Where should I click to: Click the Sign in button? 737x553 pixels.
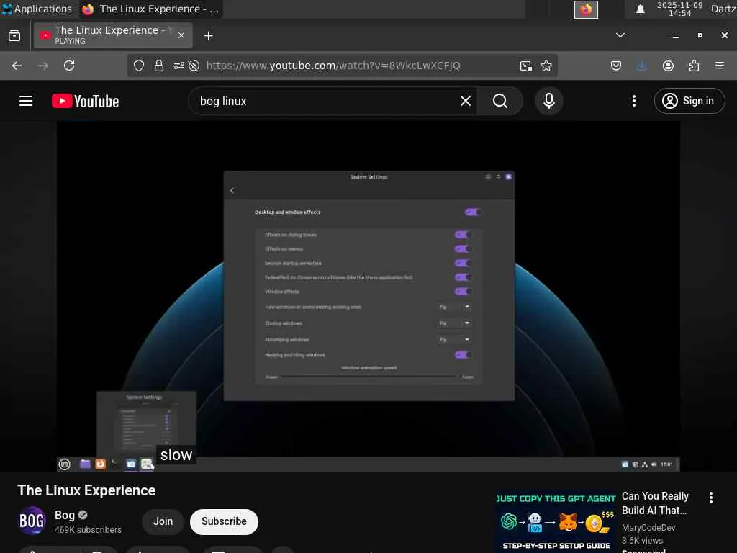[x=689, y=101]
